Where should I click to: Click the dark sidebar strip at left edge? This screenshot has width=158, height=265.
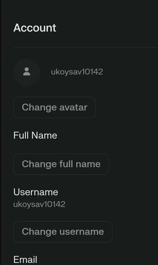(x=1, y=132)
